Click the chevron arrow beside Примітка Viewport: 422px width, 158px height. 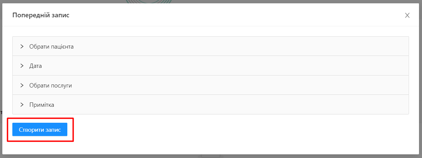click(x=22, y=105)
